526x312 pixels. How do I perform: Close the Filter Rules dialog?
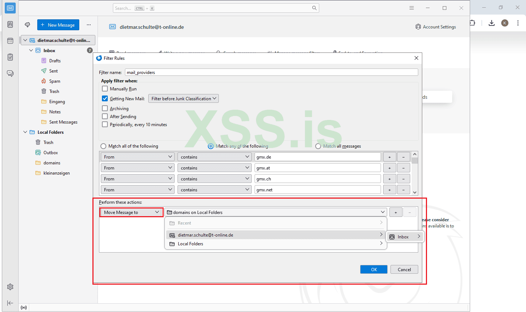point(416,58)
